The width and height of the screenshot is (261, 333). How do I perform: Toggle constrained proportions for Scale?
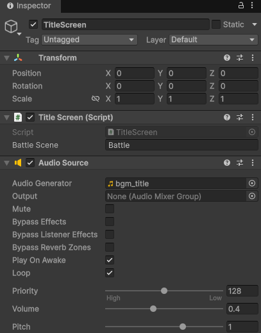tap(96, 99)
